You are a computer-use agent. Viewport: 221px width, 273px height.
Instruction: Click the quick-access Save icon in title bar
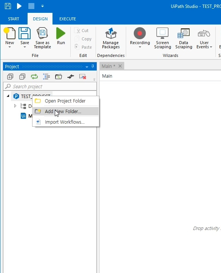pyautogui.click(x=8, y=6)
